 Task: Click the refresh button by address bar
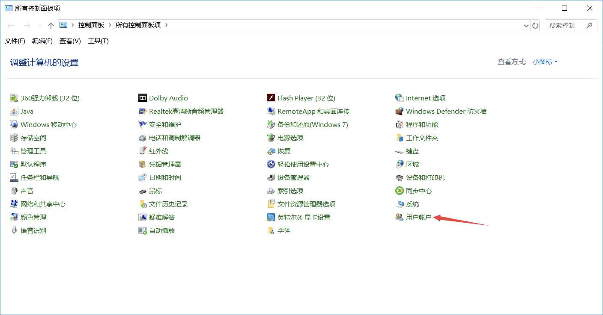point(535,26)
